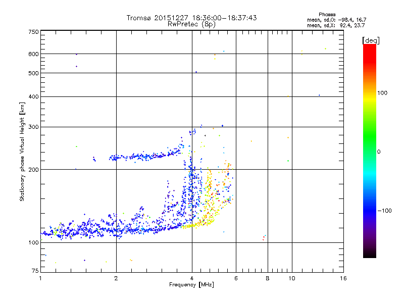Click the x-axis tick label '16'
Viewport: 404px width, 303px height.
pos(343,278)
